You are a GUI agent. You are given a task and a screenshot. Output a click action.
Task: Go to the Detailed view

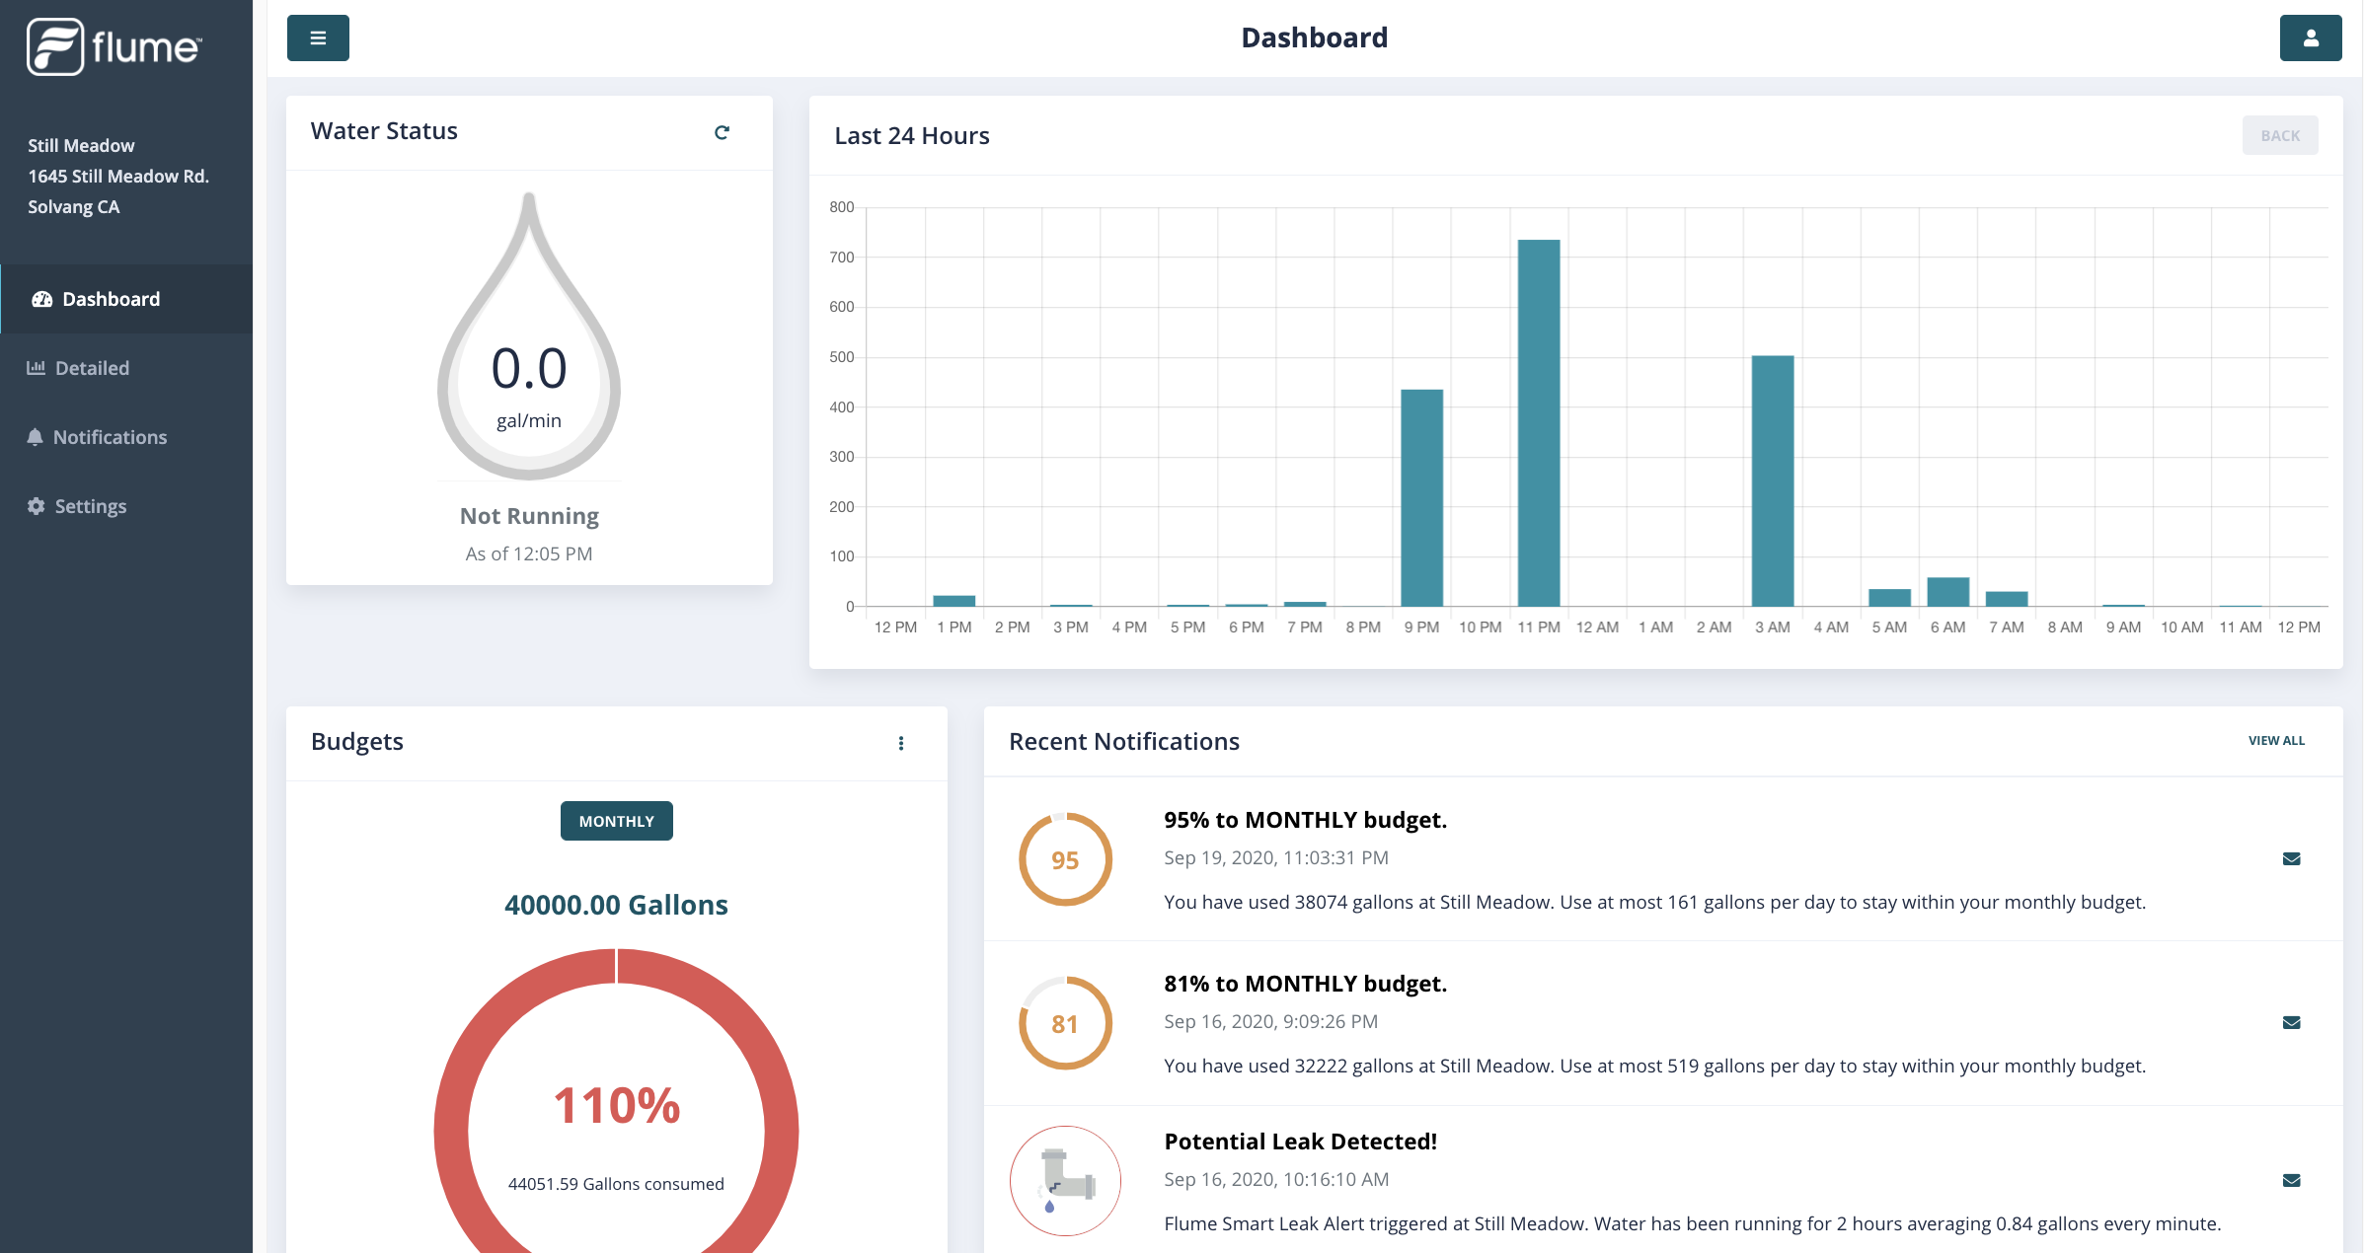click(x=126, y=368)
